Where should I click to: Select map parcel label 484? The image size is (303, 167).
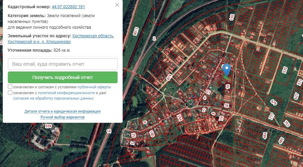[x=265, y=136]
